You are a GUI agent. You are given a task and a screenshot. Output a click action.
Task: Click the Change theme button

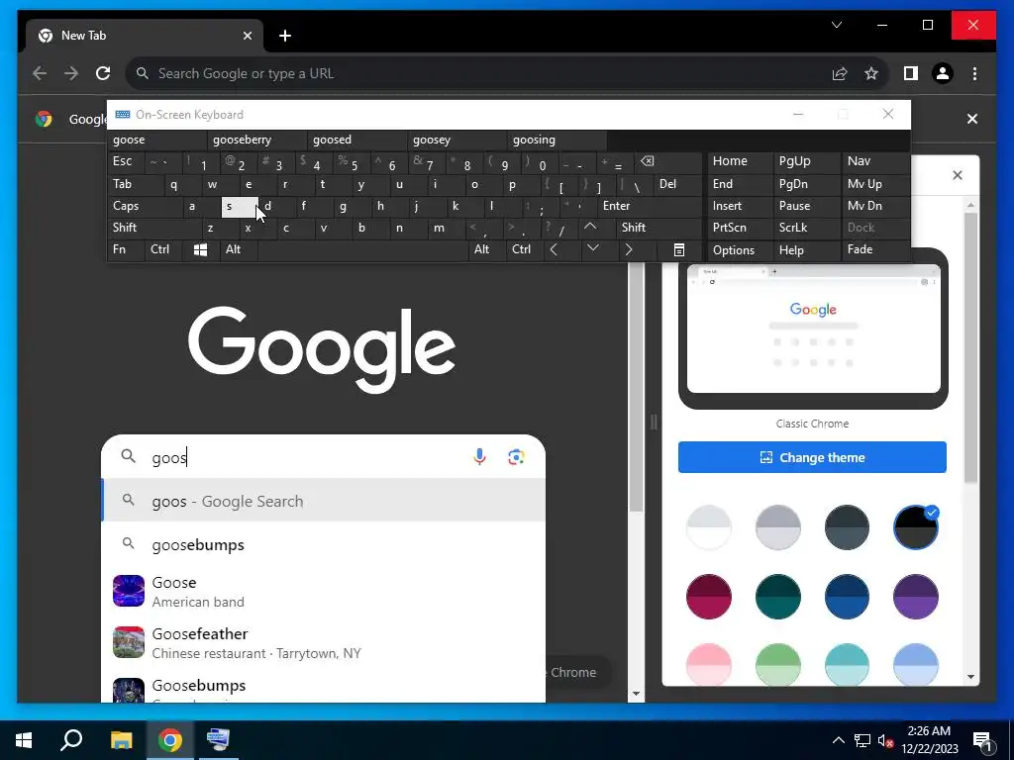click(x=812, y=457)
